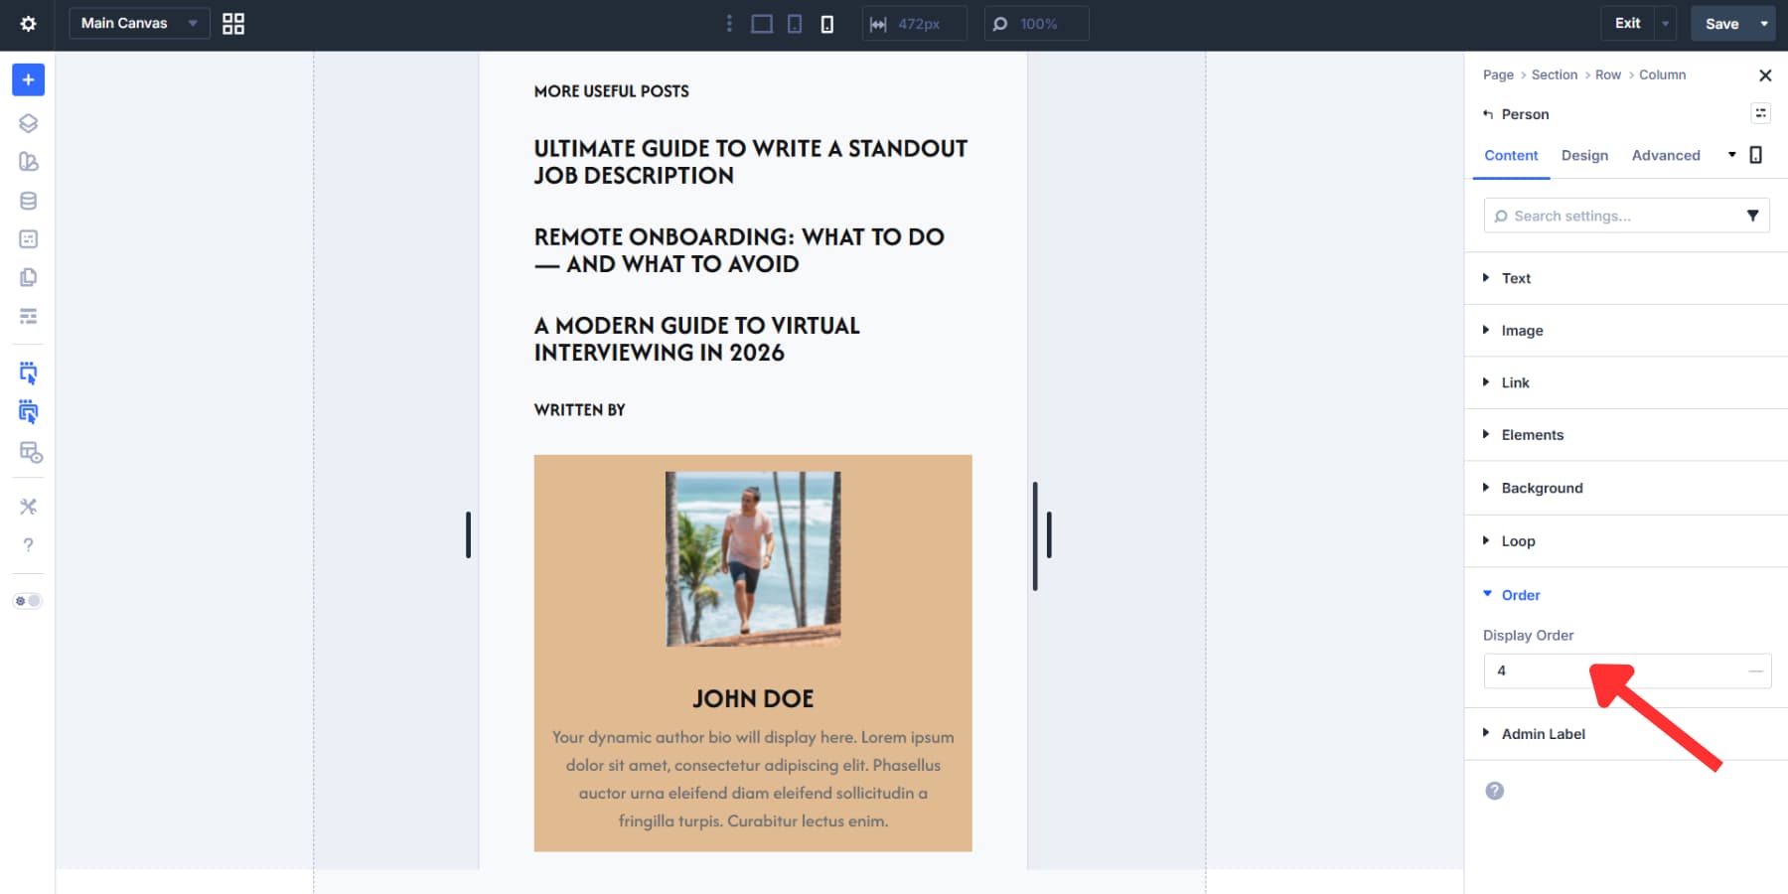Open the Add Elements panel
1788x894 pixels.
(28, 79)
